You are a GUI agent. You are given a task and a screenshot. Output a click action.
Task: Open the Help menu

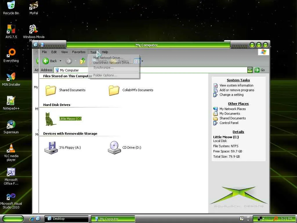coord(105,52)
